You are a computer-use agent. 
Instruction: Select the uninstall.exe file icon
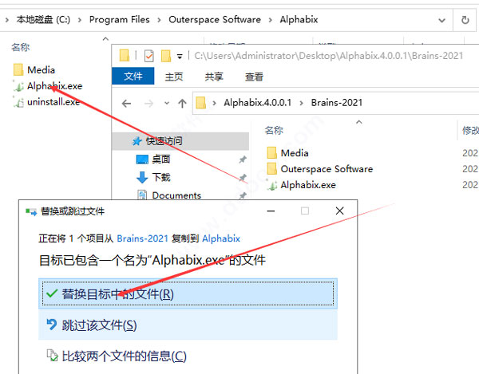(18, 102)
